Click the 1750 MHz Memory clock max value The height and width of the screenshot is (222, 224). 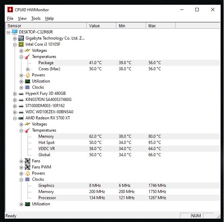pos(157,192)
